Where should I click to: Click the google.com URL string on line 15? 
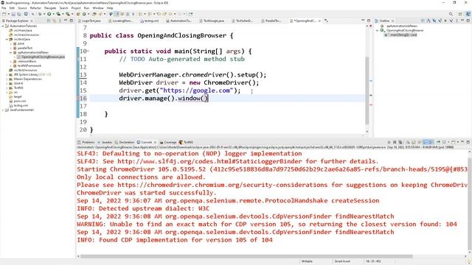pyautogui.click(x=196, y=91)
